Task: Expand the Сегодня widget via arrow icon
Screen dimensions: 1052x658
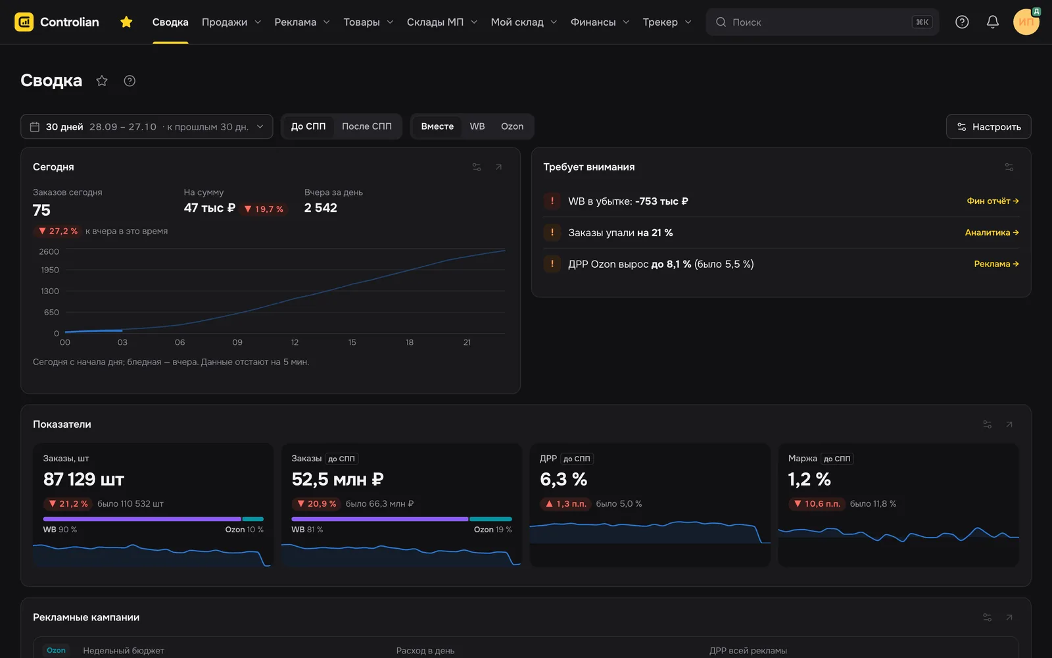Action: [x=498, y=167]
